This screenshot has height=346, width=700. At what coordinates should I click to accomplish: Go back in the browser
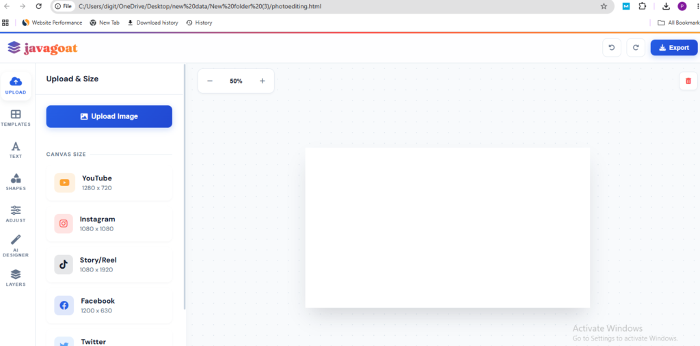[7, 6]
